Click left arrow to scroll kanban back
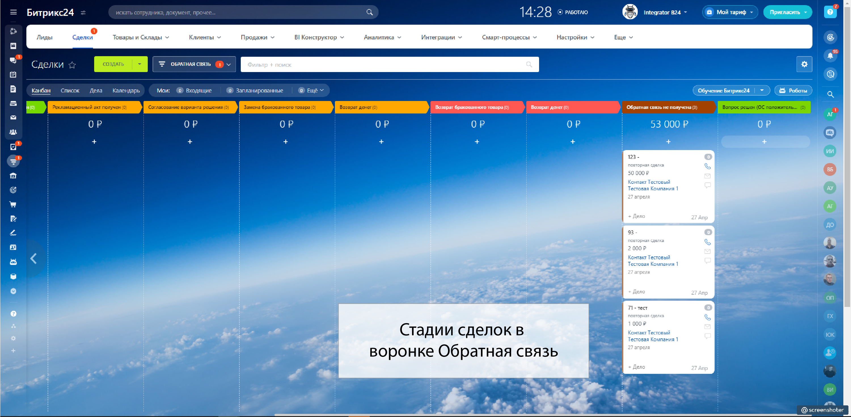Image resolution: width=851 pixels, height=417 pixels. (34, 258)
